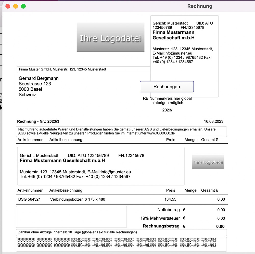Click the large "Ihre Logodatei" logo placeholder
Image resolution: width=255 pixels, height=254 pixels.
pos(110,37)
